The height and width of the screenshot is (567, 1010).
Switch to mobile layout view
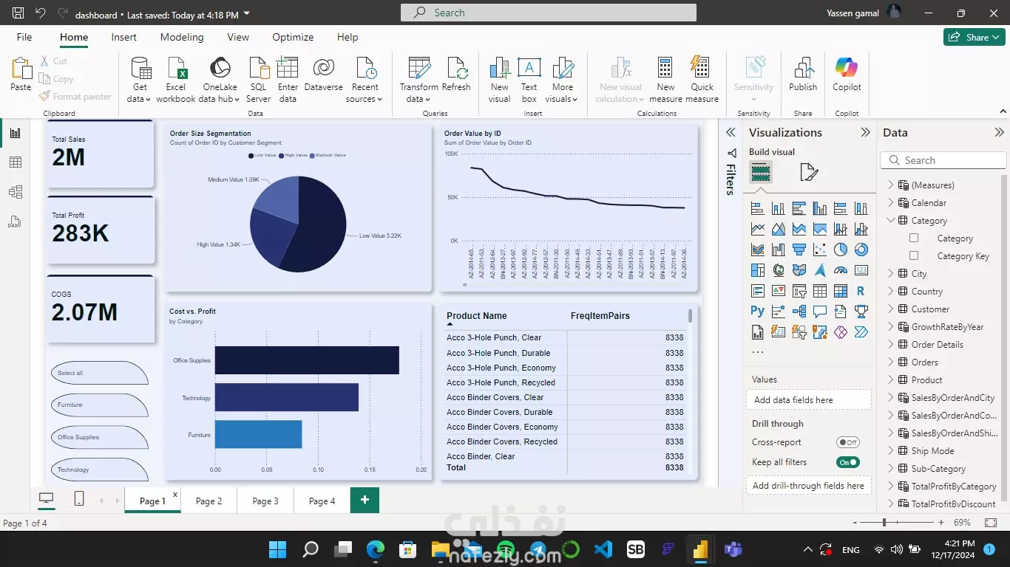pos(79,500)
